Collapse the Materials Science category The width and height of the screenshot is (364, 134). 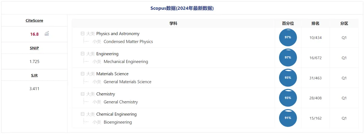(x=83, y=74)
